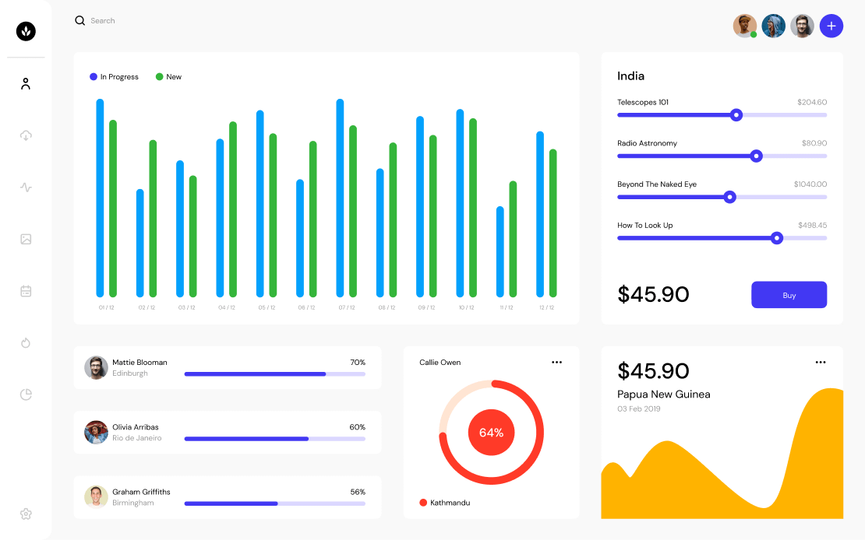Click the magnifier search icon
Viewport: 865px width, 540px height.
click(x=80, y=20)
